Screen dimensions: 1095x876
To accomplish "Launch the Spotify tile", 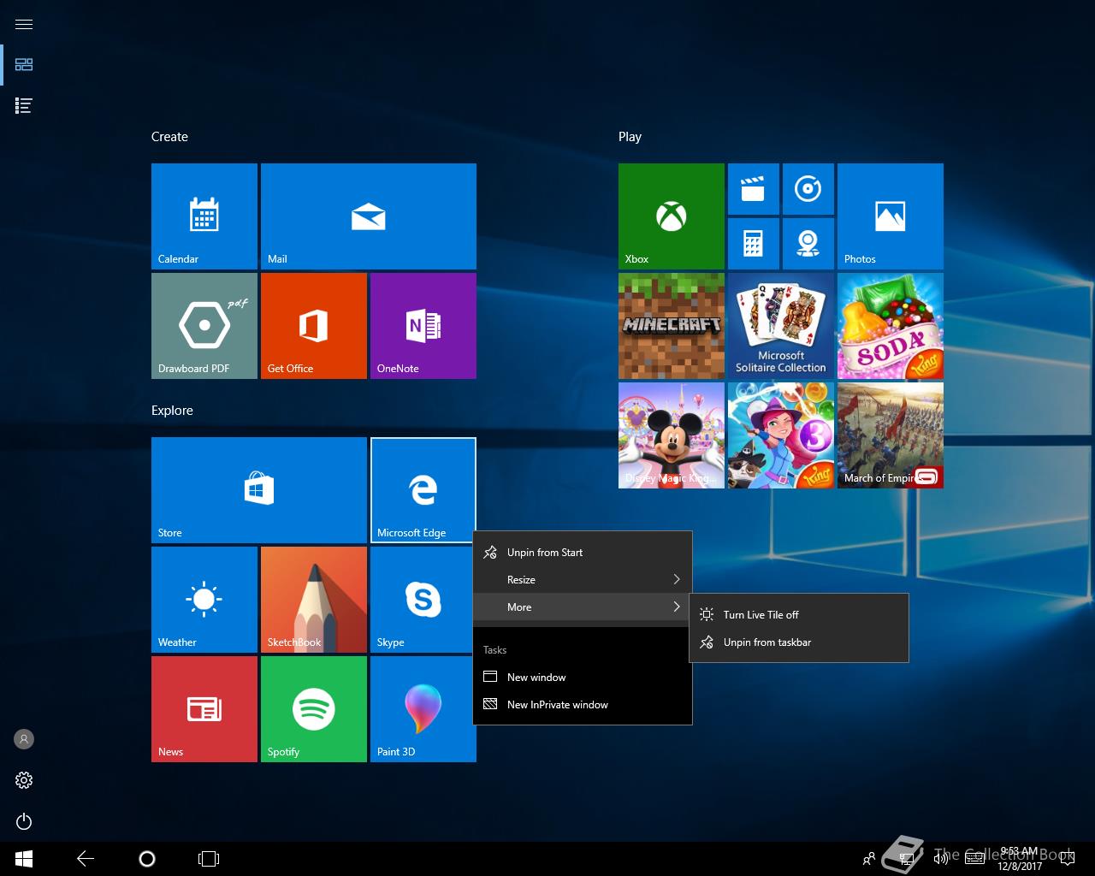I will pyautogui.click(x=314, y=709).
